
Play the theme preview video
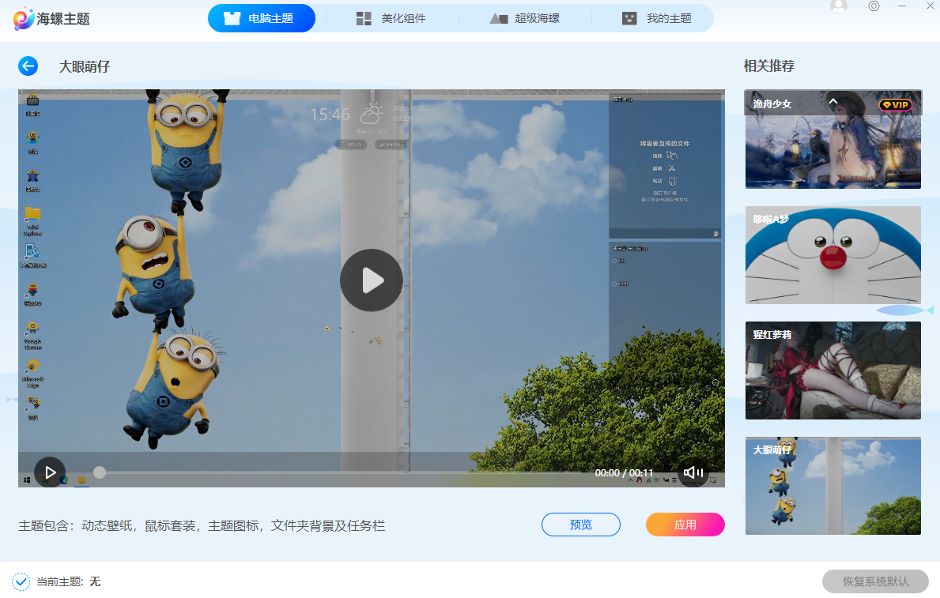[x=371, y=280]
